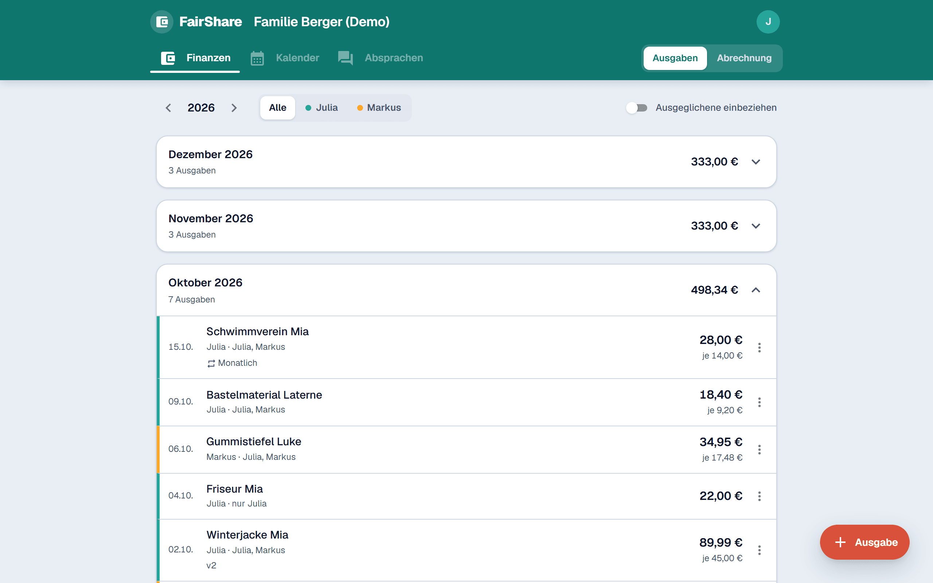The image size is (933, 583).
Task: Open the Bastelmaterial Laterne expense row
Action: click(466, 402)
